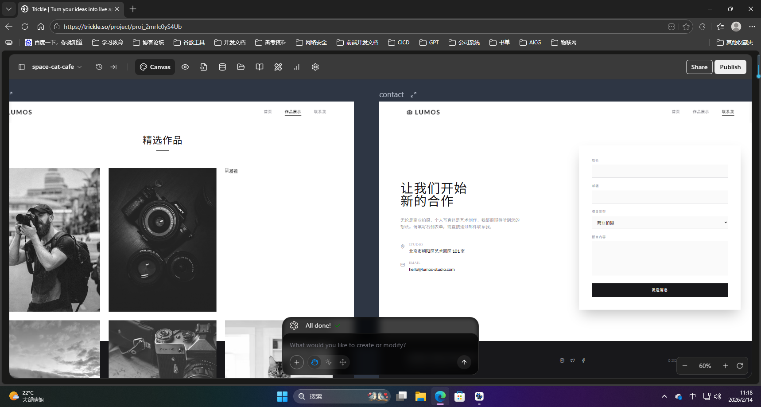This screenshot has height=407, width=761.
Task: Open the documentation book icon
Action: [x=259, y=67]
